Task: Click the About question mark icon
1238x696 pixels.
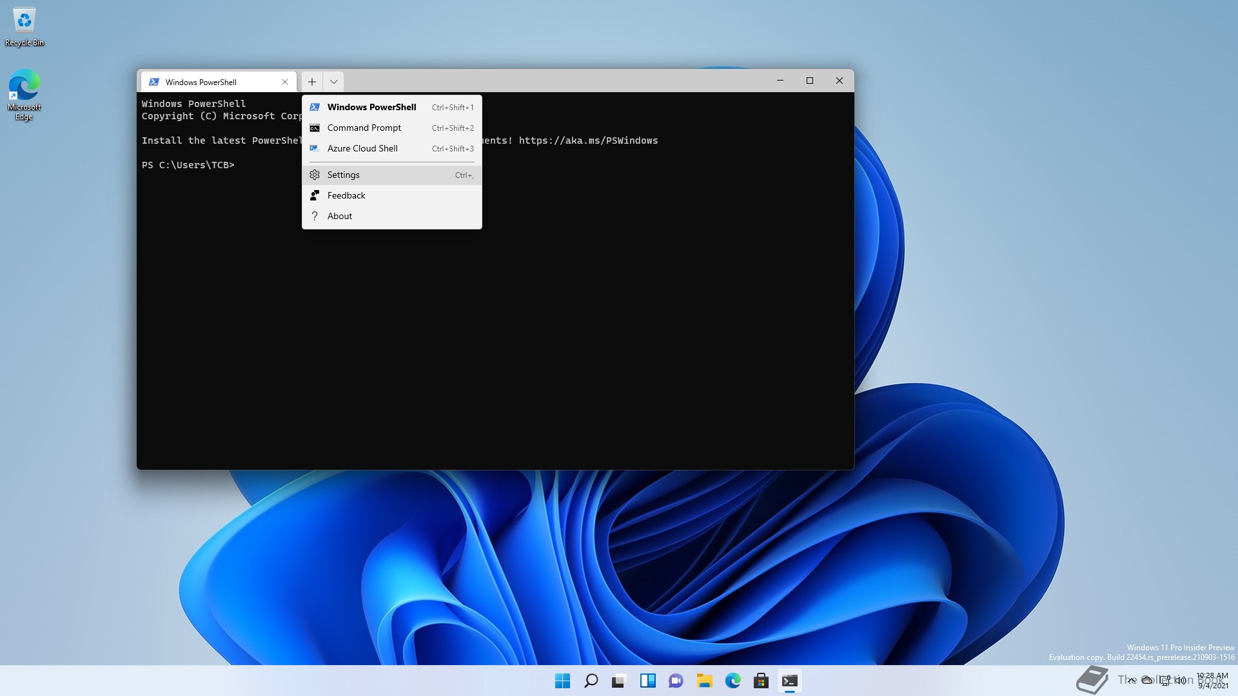Action: click(x=315, y=216)
